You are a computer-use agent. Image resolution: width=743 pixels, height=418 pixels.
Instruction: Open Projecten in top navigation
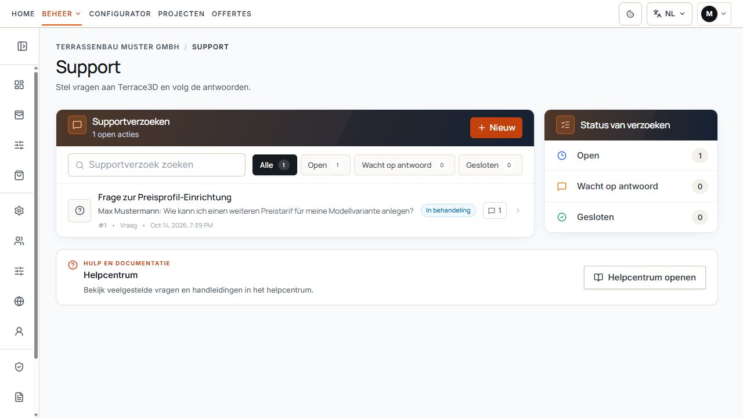coord(181,13)
